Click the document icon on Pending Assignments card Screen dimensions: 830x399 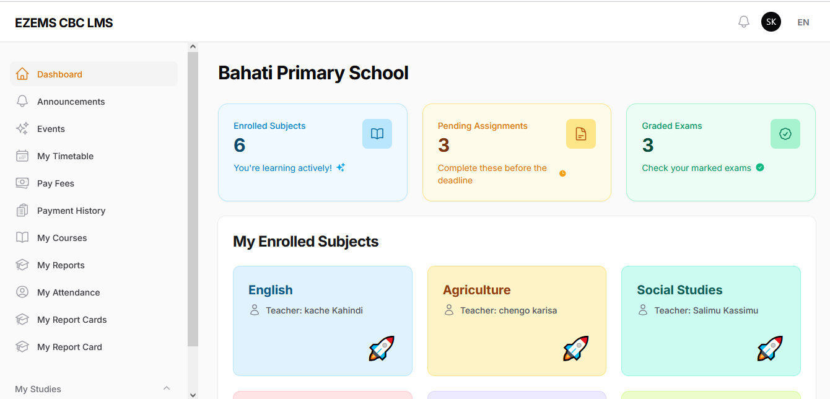pyautogui.click(x=581, y=134)
